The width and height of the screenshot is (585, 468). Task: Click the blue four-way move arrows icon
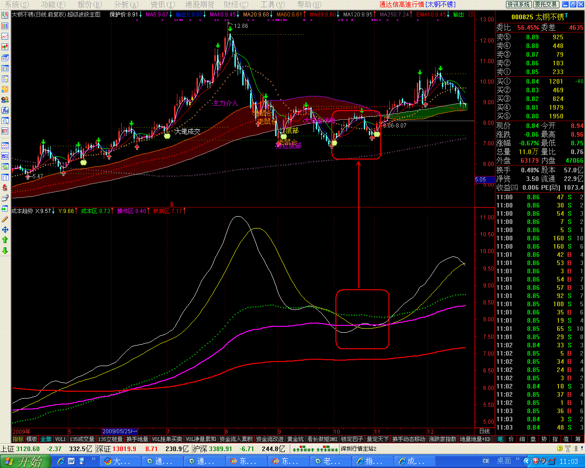[5, 229]
